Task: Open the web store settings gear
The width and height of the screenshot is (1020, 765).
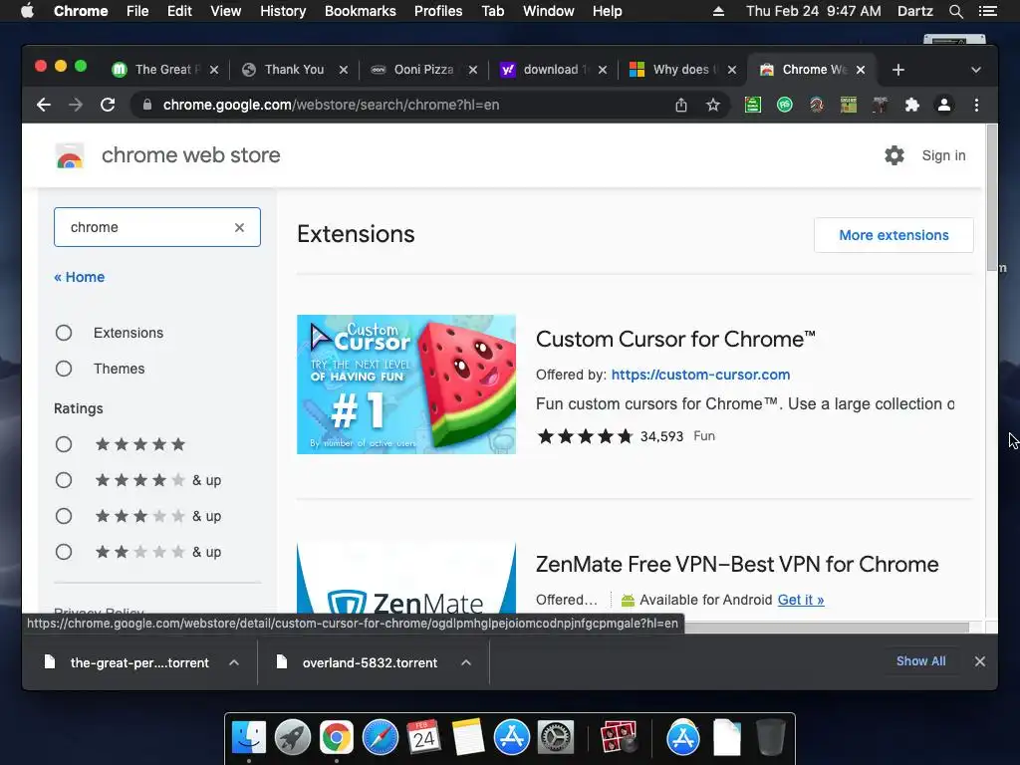Action: (894, 155)
